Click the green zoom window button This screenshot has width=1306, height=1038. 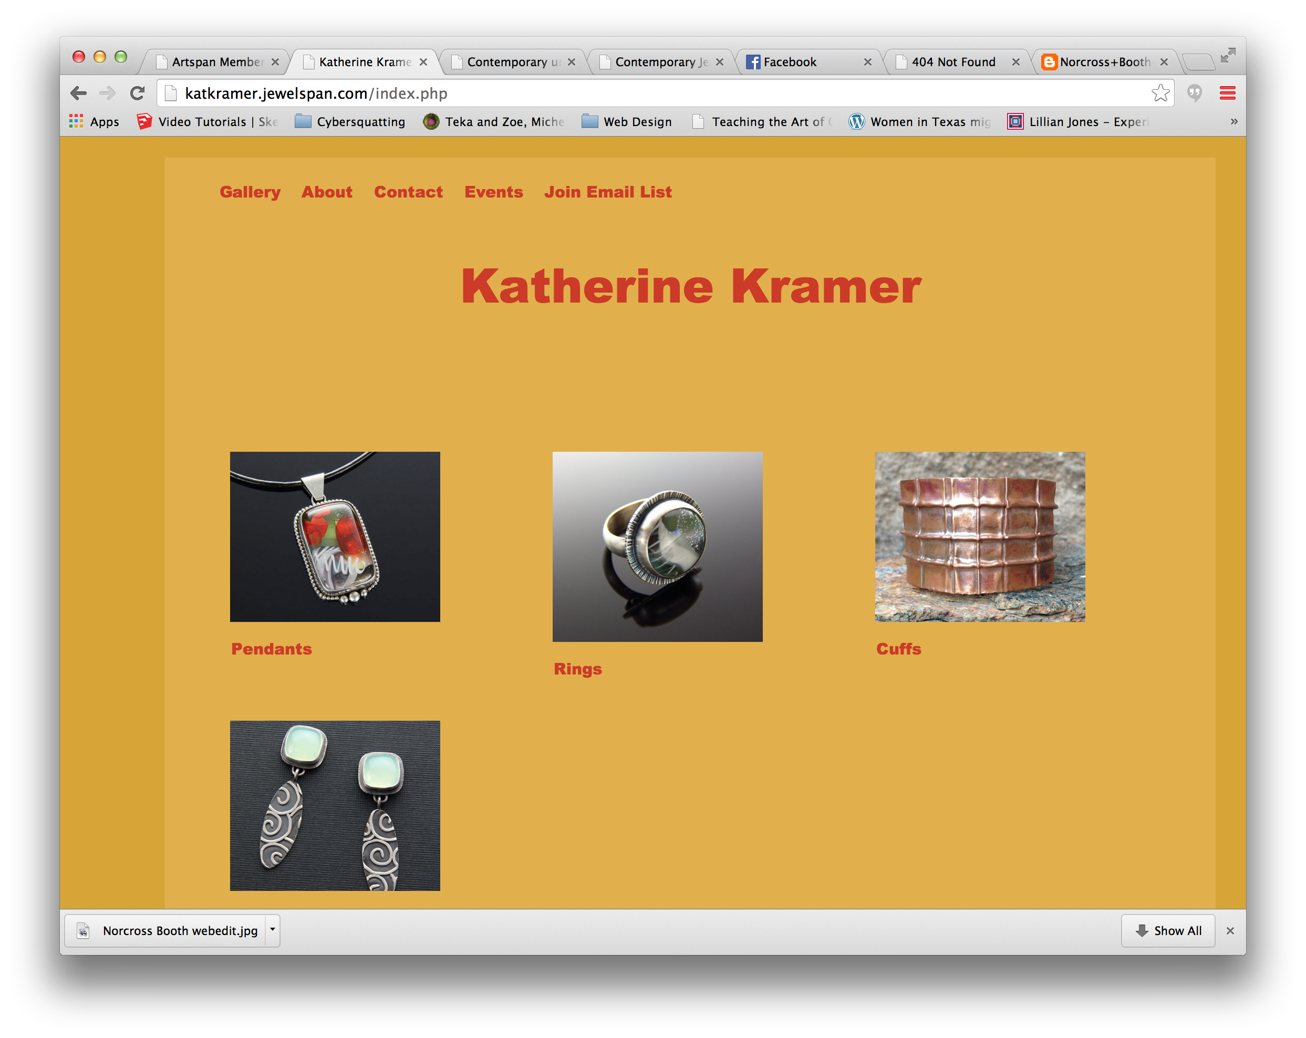[x=120, y=57]
